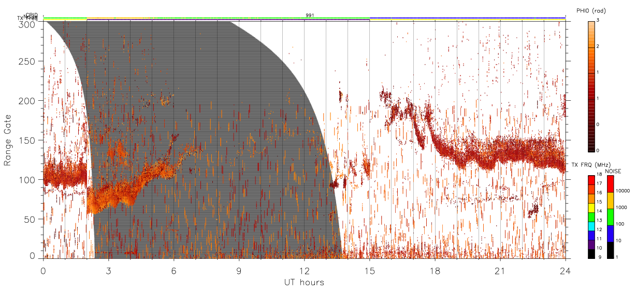
Task: Click the '24' tick label on the UT hours axis
Action: point(566,270)
